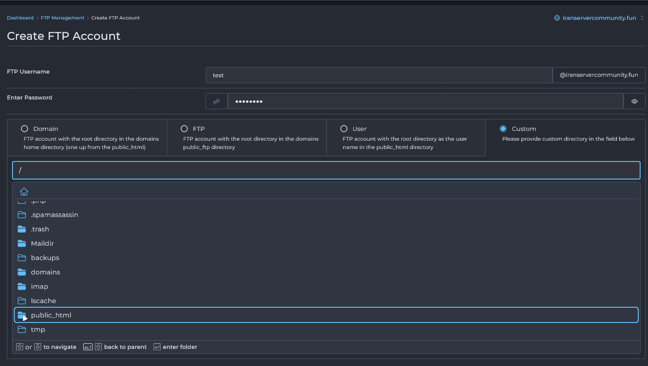Select the Domain radio option
Image resolution: width=648 pixels, height=366 pixels.
point(25,129)
